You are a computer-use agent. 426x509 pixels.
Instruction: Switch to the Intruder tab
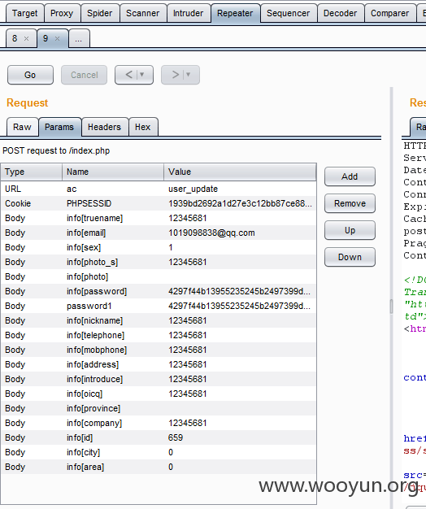[x=188, y=13]
